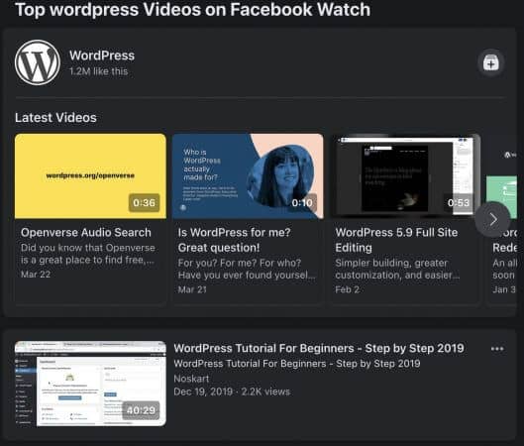Open the 'WordPress 5.9 Full Site Editing' title
The width and height of the screenshot is (524, 446).
[x=396, y=240]
